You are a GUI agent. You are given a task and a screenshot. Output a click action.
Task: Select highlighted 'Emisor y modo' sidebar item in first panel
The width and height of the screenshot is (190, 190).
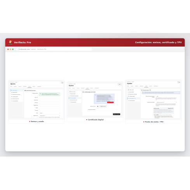(17, 90)
